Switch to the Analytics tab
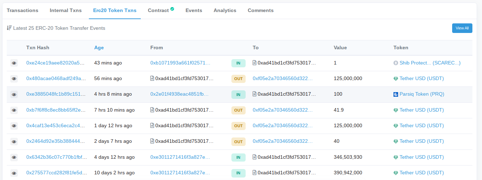Image resolution: width=482 pixels, height=180 pixels. 225,10
